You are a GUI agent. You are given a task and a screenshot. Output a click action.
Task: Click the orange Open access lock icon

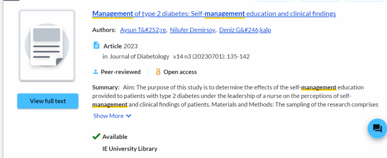pyautogui.click(x=158, y=72)
